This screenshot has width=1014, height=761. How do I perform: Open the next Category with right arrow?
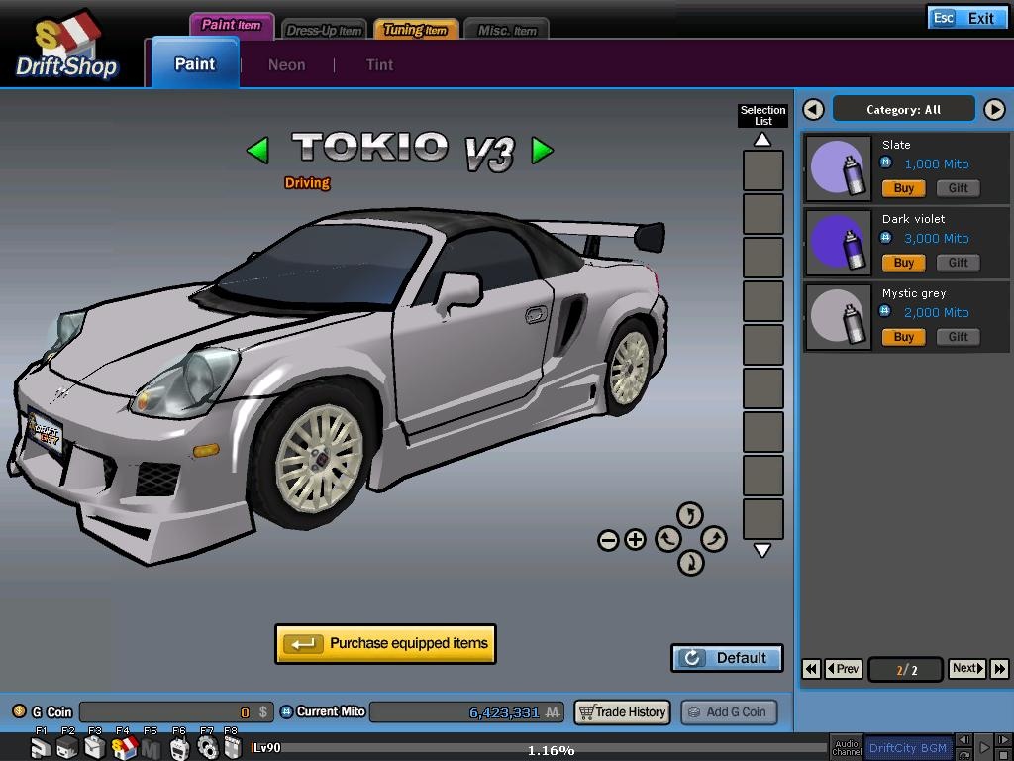coord(994,109)
